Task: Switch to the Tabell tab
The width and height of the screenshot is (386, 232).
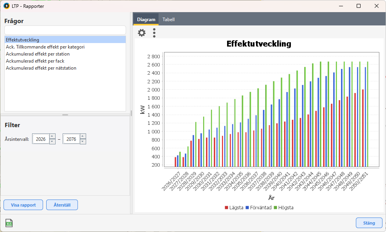Action: click(x=168, y=20)
